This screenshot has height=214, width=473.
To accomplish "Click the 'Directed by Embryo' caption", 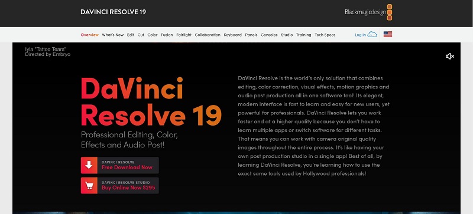I will pyautogui.click(x=48, y=54).
